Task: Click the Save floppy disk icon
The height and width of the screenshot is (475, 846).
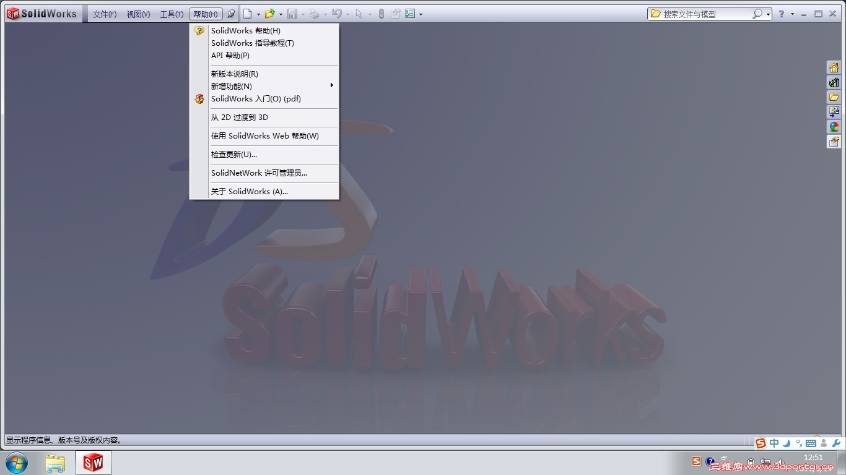Action: pos(292,14)
